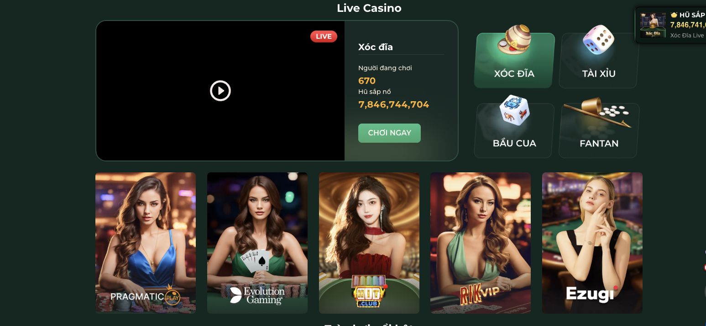The image size is (706, 326).
Task: Click the Chơi Ngay button
Action: pyautogui.click(x=389, y=133)
